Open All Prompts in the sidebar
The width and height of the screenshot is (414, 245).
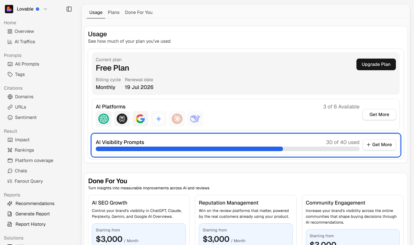point(27,64)
